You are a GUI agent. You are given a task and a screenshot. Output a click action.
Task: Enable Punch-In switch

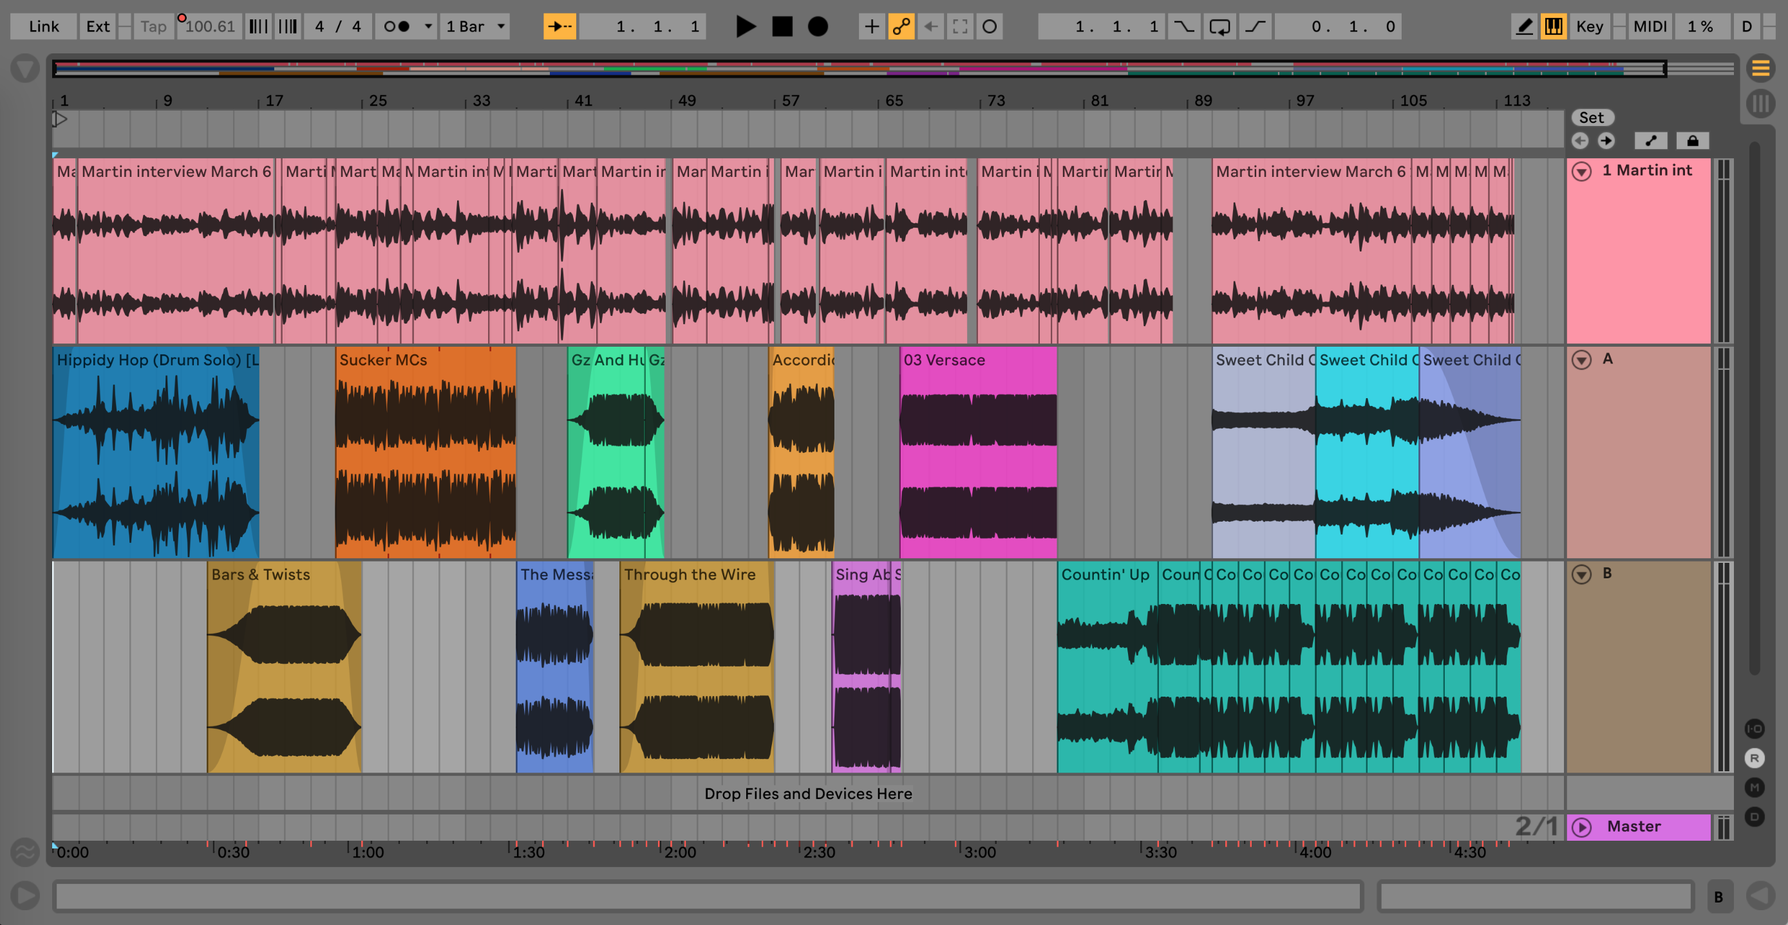pyautogui.click(x=1183, y=26)
